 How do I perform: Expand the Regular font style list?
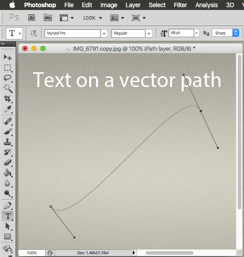point(149,34)
